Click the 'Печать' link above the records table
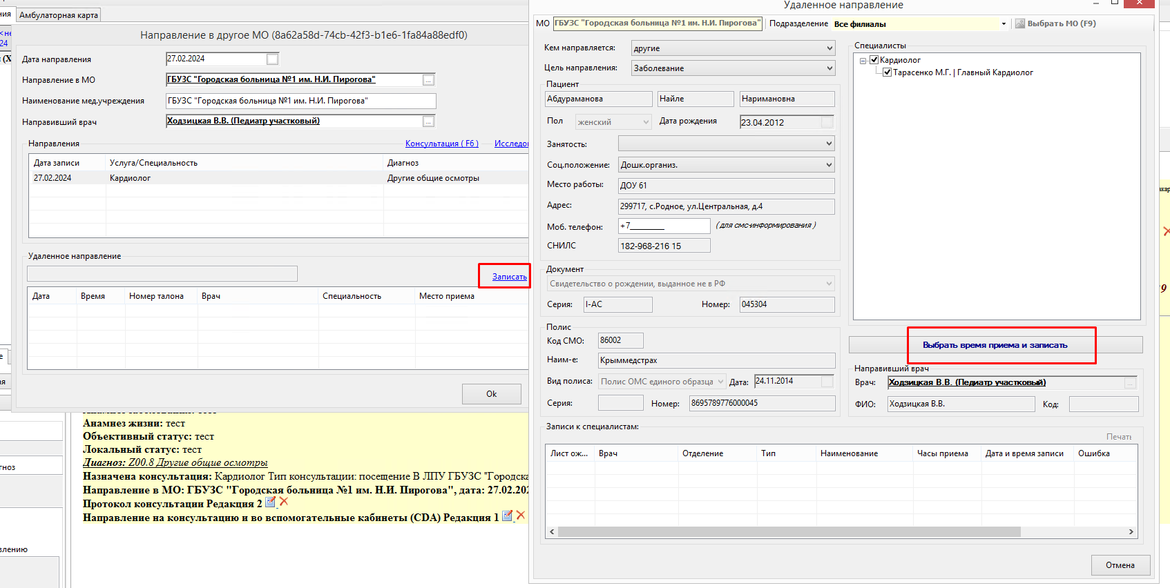The image size is (1170, 588). point(1119,437)
